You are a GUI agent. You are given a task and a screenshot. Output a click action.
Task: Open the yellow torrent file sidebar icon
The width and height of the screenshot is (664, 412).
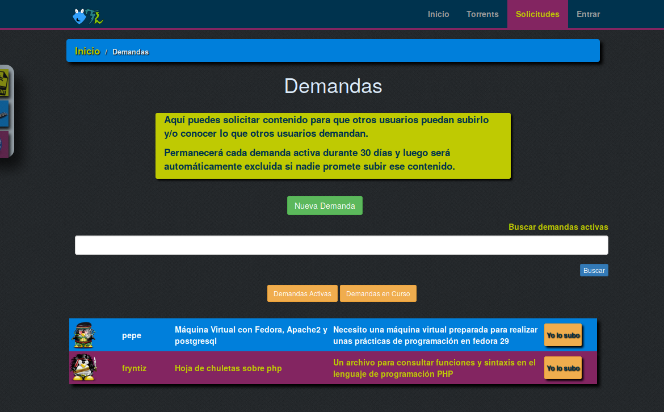(x=4, y=83)
